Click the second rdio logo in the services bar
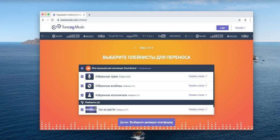 pos(245,36)
